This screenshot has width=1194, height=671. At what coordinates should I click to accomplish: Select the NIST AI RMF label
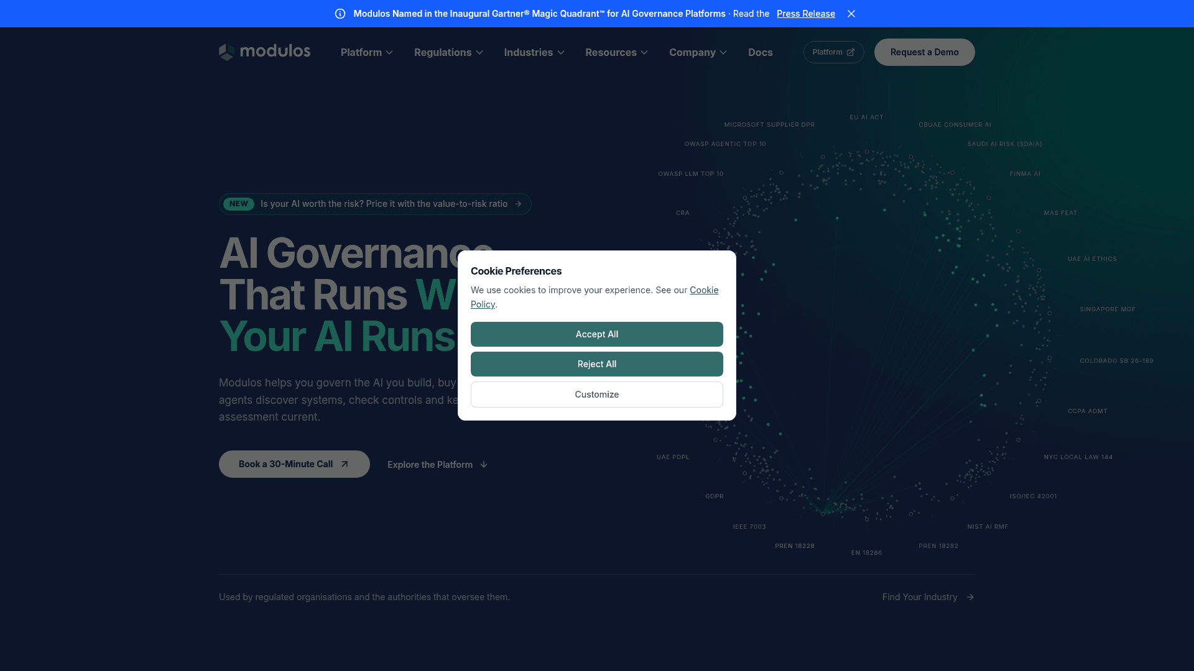click(988, 527)
